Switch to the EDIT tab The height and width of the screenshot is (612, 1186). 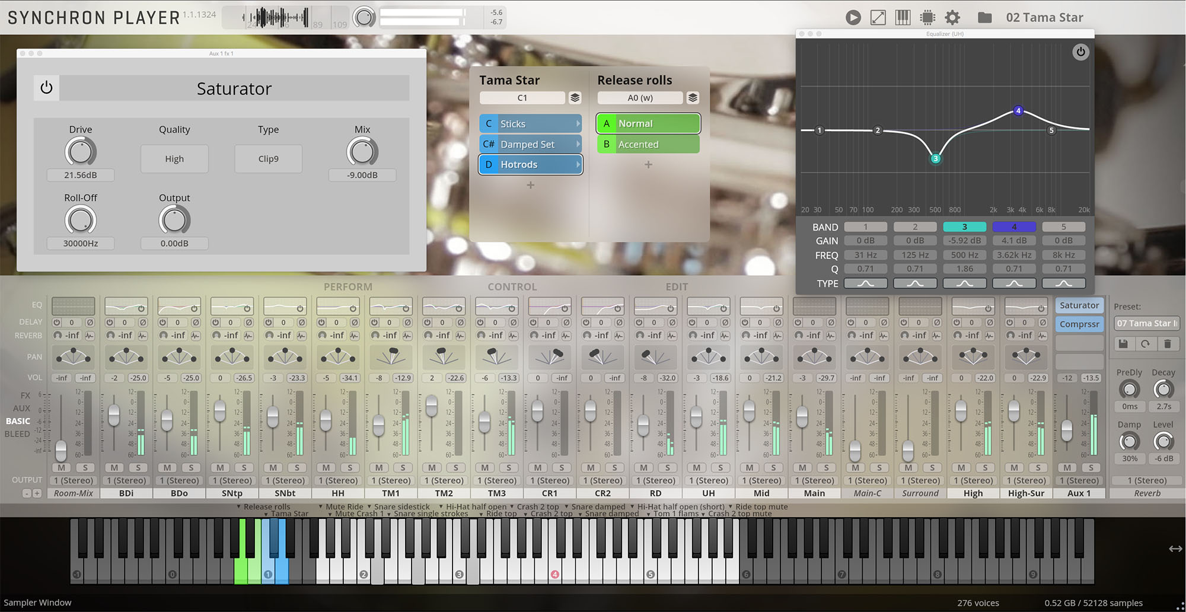coord(677,286)
